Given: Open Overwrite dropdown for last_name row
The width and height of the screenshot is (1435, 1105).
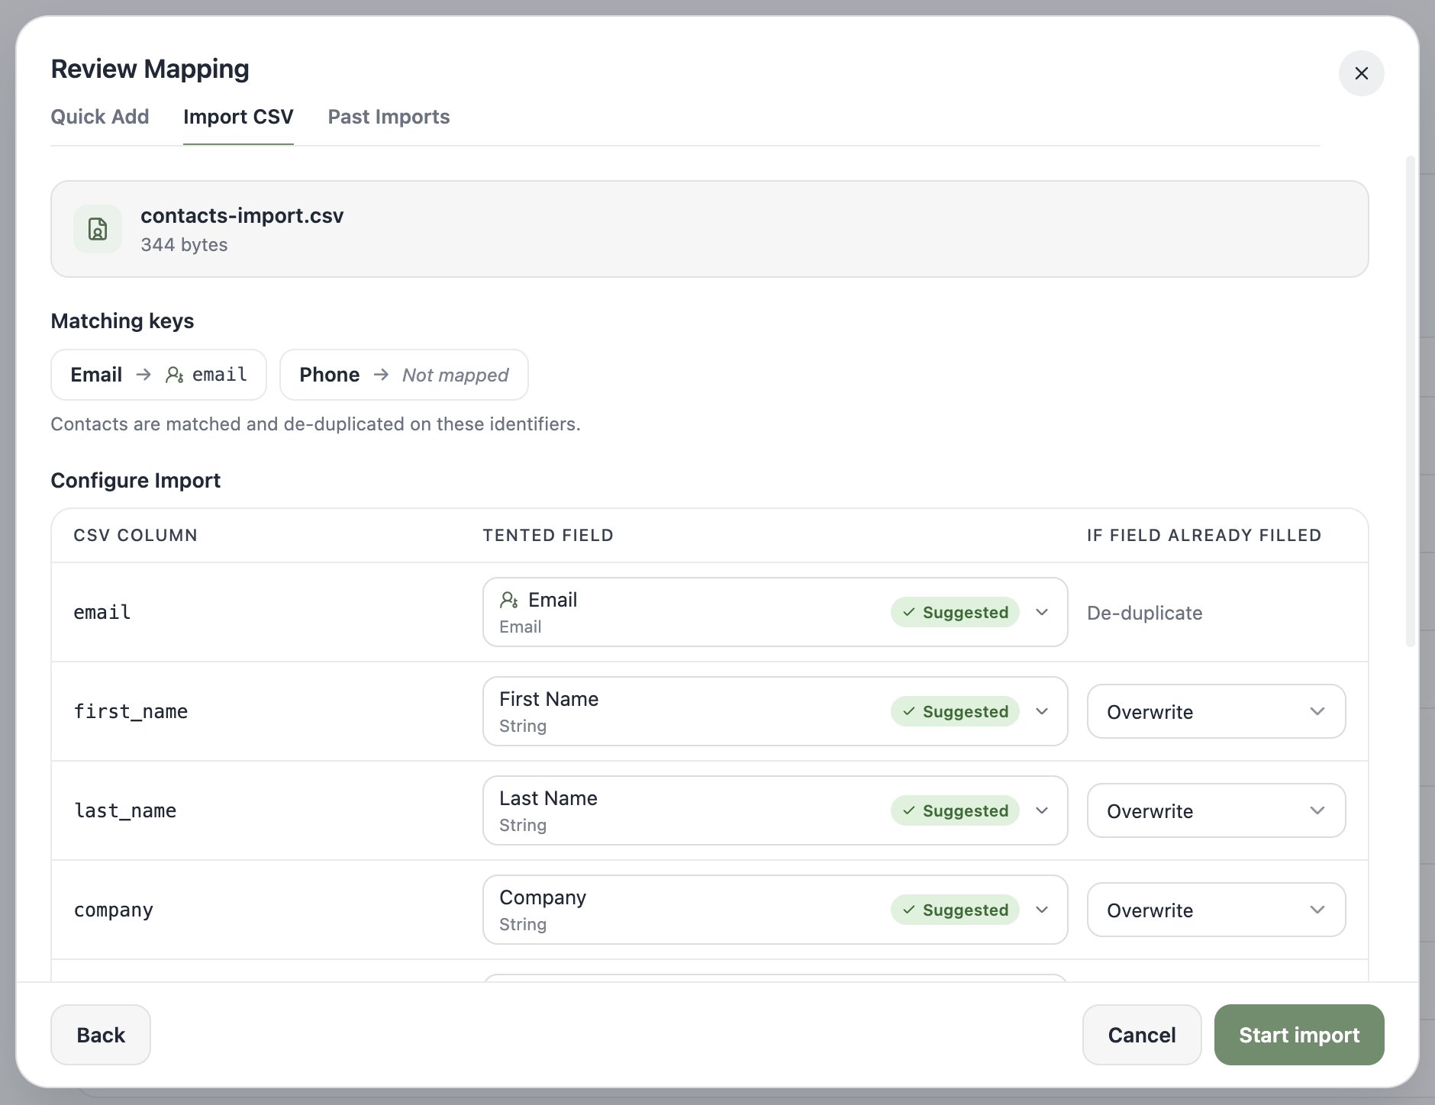Looking at the screenshot, I should click(x=1216, y=810).
